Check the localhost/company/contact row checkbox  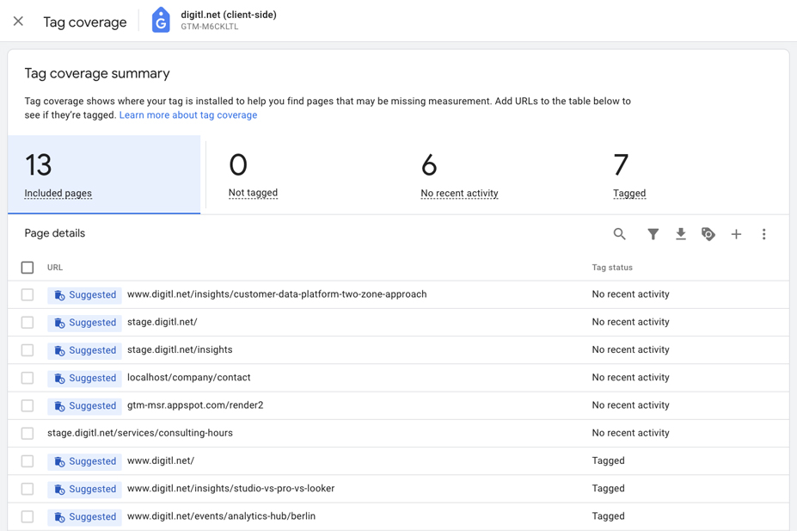[x=28, y=378]
